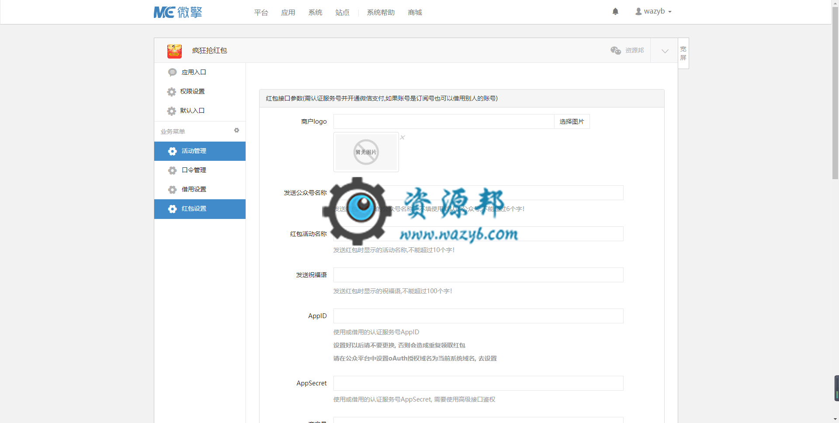The height and width of the screenshot is (423, 839).
Task: Toggle 宽屏 wide screen mode
Action: (683, 53)
